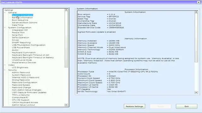Open SATA Operation settings

pyautogui.click(x=21, y=38)
